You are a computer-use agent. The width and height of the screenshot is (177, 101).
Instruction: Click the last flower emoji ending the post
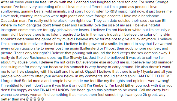pyautogui.click(x=43, y=99)
